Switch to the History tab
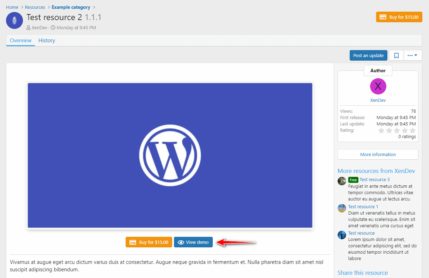 tap(47, 41)
